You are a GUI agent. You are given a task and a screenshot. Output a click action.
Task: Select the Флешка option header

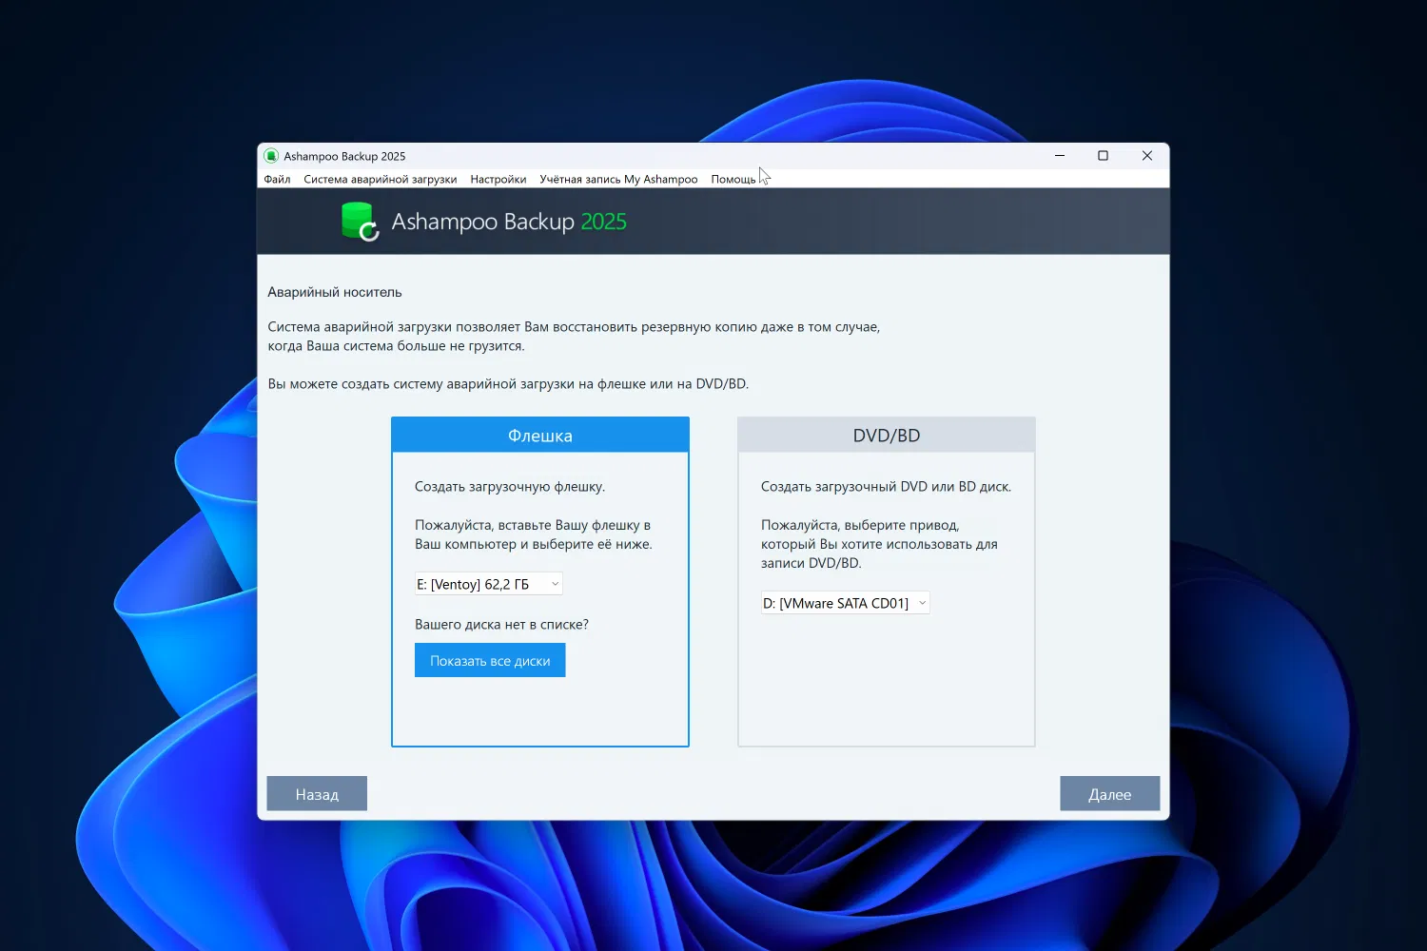[540, 436]
